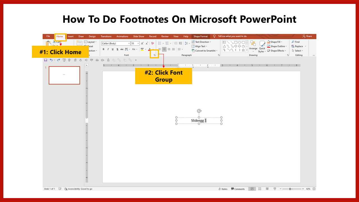Increase list indent level

[180, 43]
